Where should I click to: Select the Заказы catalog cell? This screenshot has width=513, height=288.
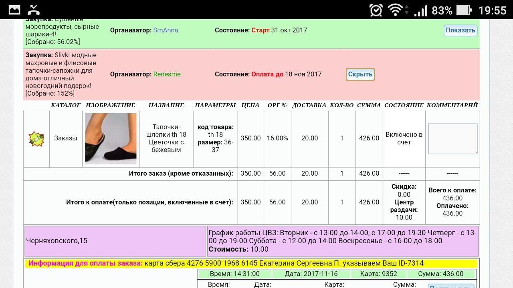pyautogui.click(x=66, y=138)
